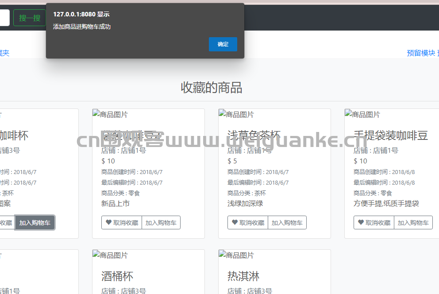This screenshot has width=439, height=294.
Task: Click broken product image of 浅草色茶杯
Action: pyautogui.click(x=236, y=114)
